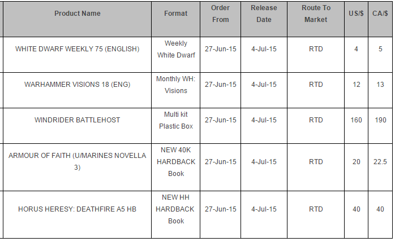Click the NEW HH HARDBACK Book format

tap(175, 209)
